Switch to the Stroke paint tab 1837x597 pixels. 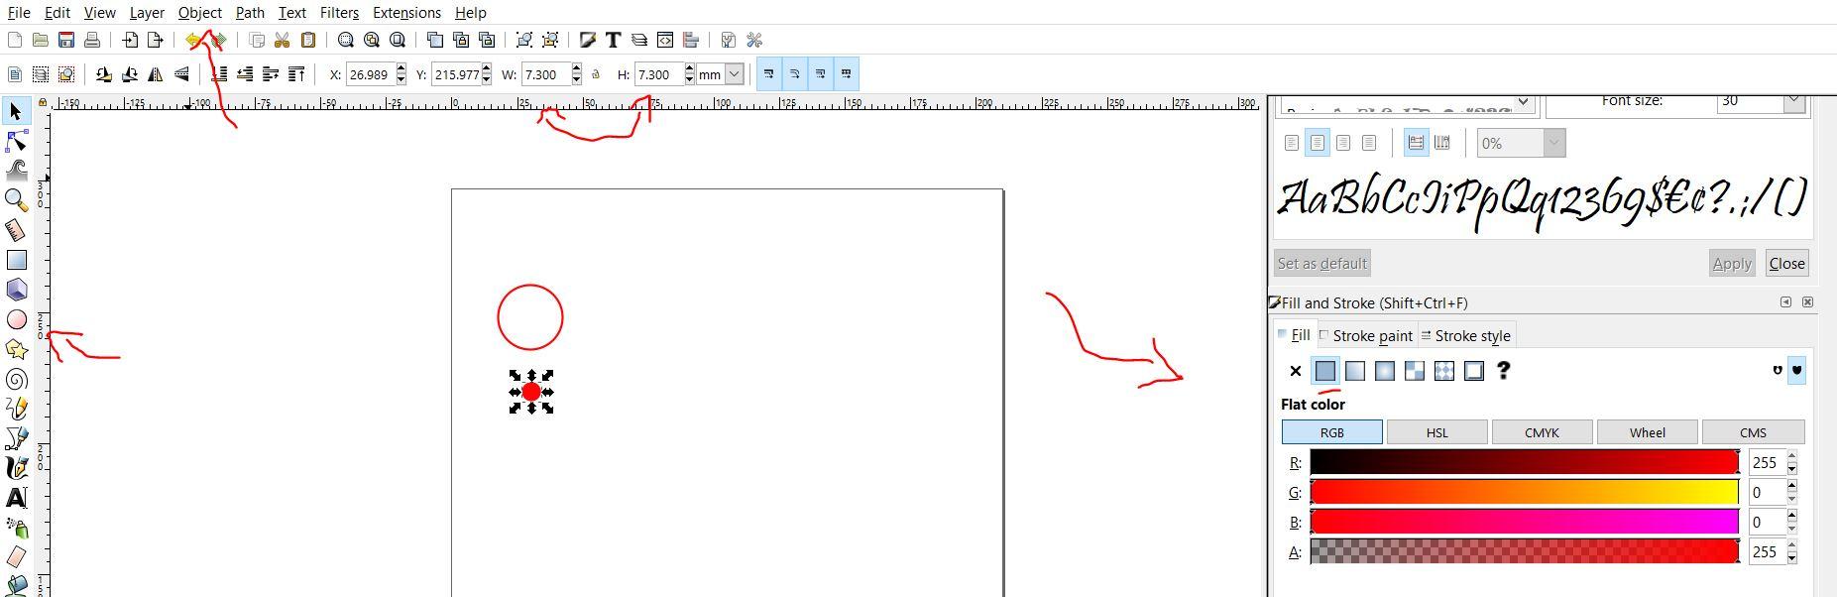(x=1366, y=336)
